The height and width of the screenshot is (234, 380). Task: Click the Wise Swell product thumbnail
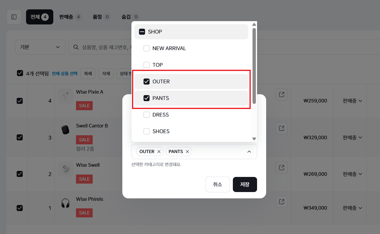tap(65, 169)
